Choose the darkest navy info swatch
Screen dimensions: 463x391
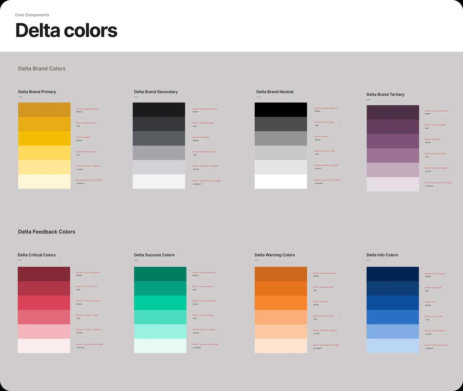click(x=393, y=274)
